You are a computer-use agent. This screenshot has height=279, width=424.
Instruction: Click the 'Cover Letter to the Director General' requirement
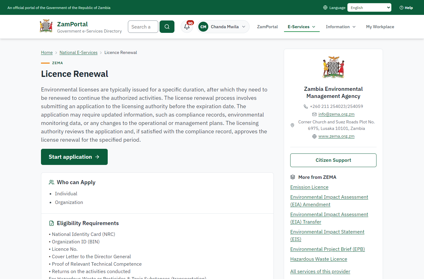pos(91,257)
